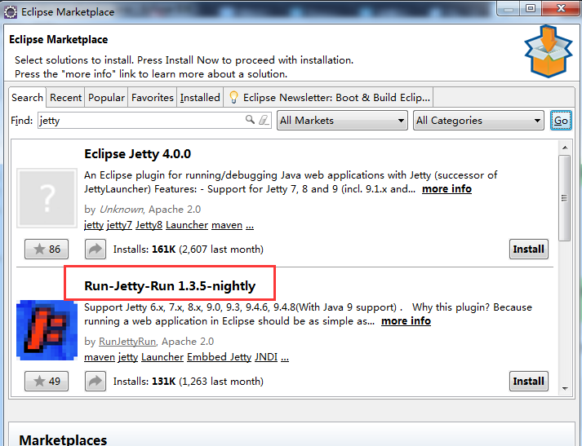Favorite Run-Jetty-Run with star 49 button
582x446 pixels.
(x=47, y=381)
